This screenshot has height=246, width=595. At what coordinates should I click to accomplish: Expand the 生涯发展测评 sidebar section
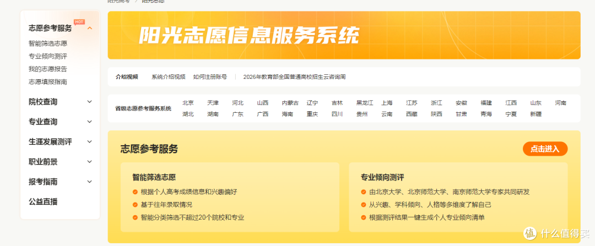90,142
